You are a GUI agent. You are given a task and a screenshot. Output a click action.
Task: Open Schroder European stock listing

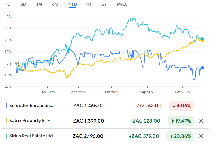coord(31,106)
